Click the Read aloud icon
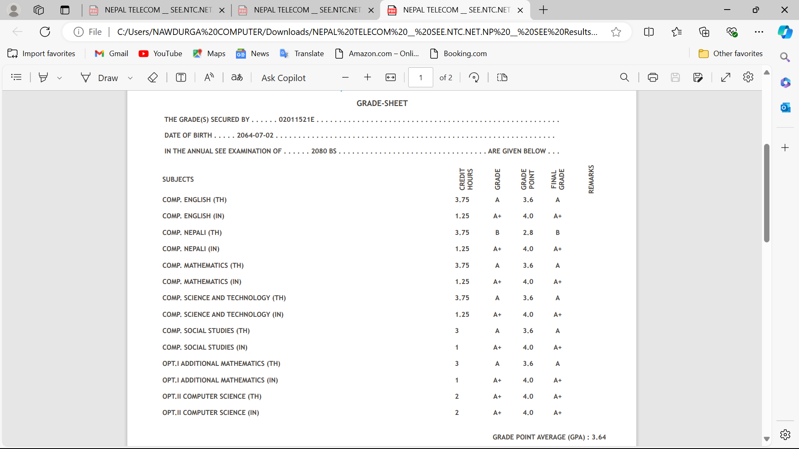 (x=209, y=78)
